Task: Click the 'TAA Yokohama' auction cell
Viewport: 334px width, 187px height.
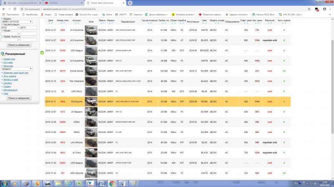Action: [76, 81]
